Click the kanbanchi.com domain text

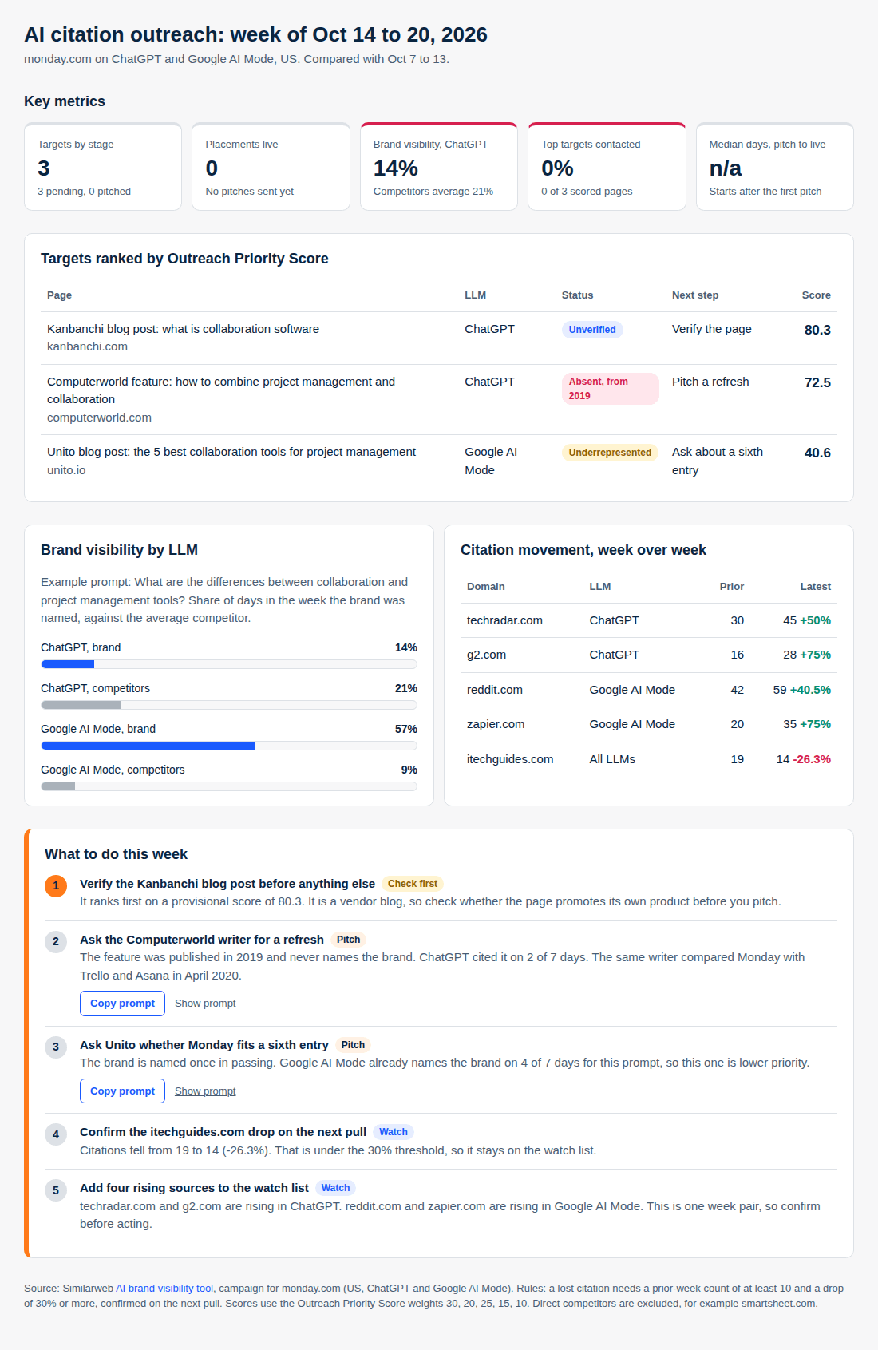[x=87, y=346]
